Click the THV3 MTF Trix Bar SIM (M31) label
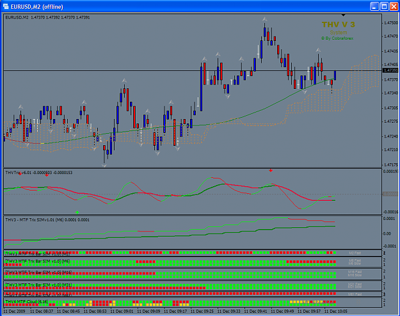 (x=38, y=285)
